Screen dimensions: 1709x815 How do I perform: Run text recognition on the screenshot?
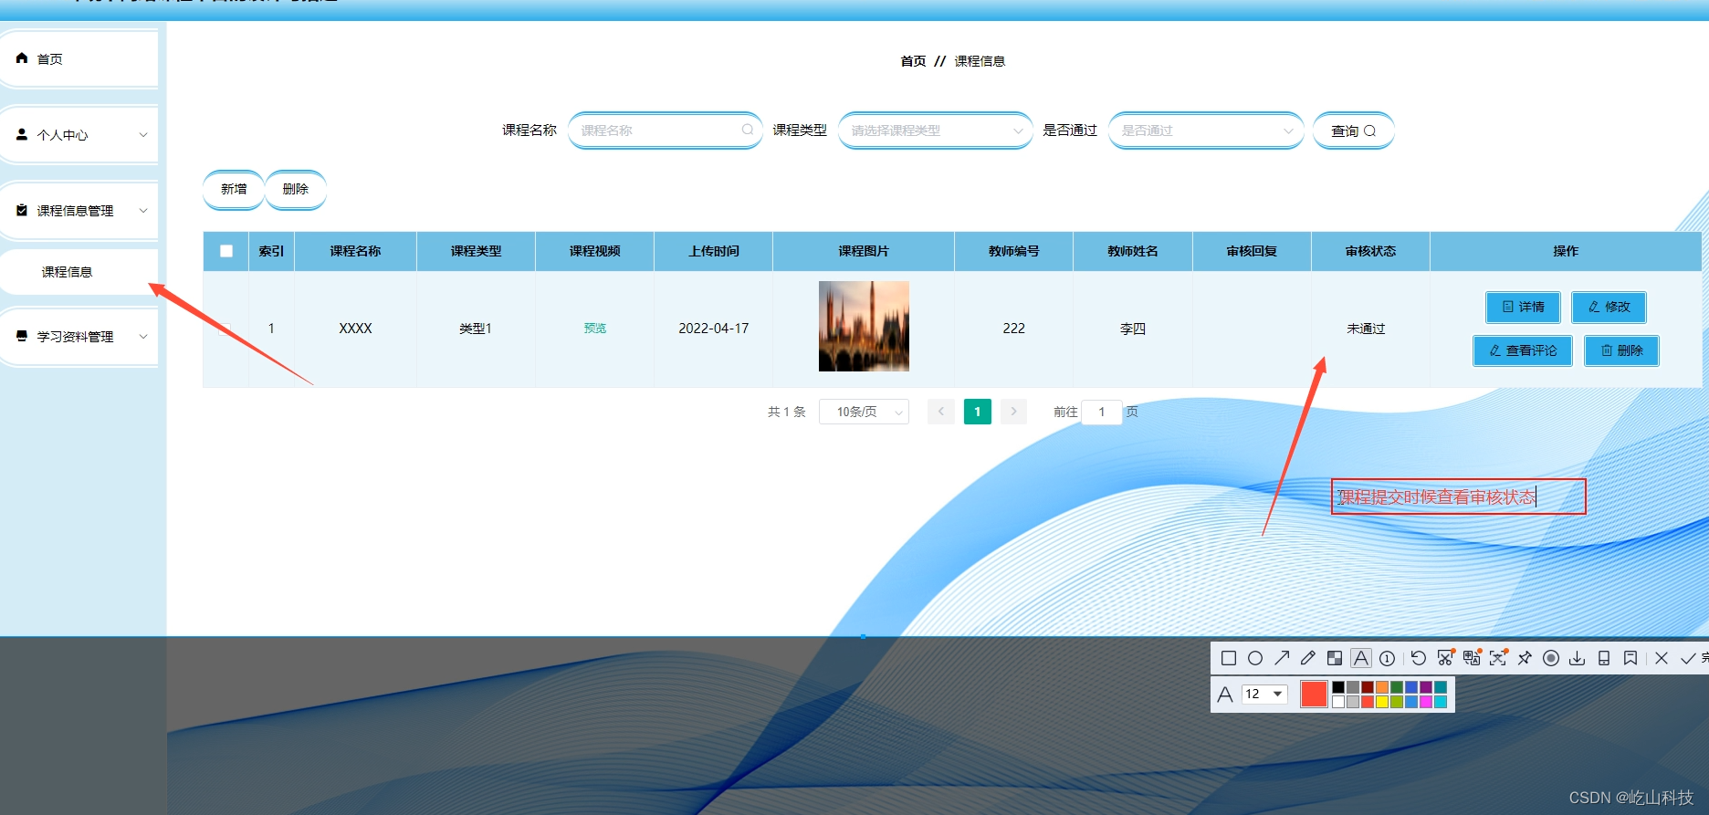pyautogui.click(x=1498, y=658)
